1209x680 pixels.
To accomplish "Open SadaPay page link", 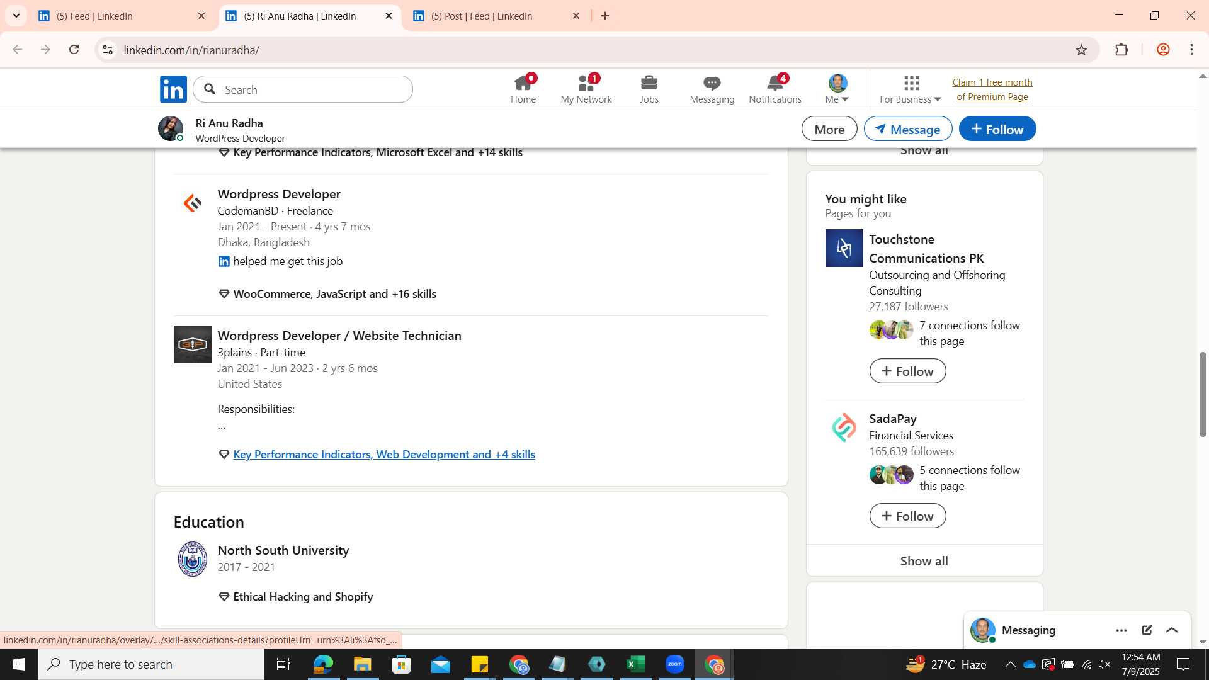I will point(893,419).
